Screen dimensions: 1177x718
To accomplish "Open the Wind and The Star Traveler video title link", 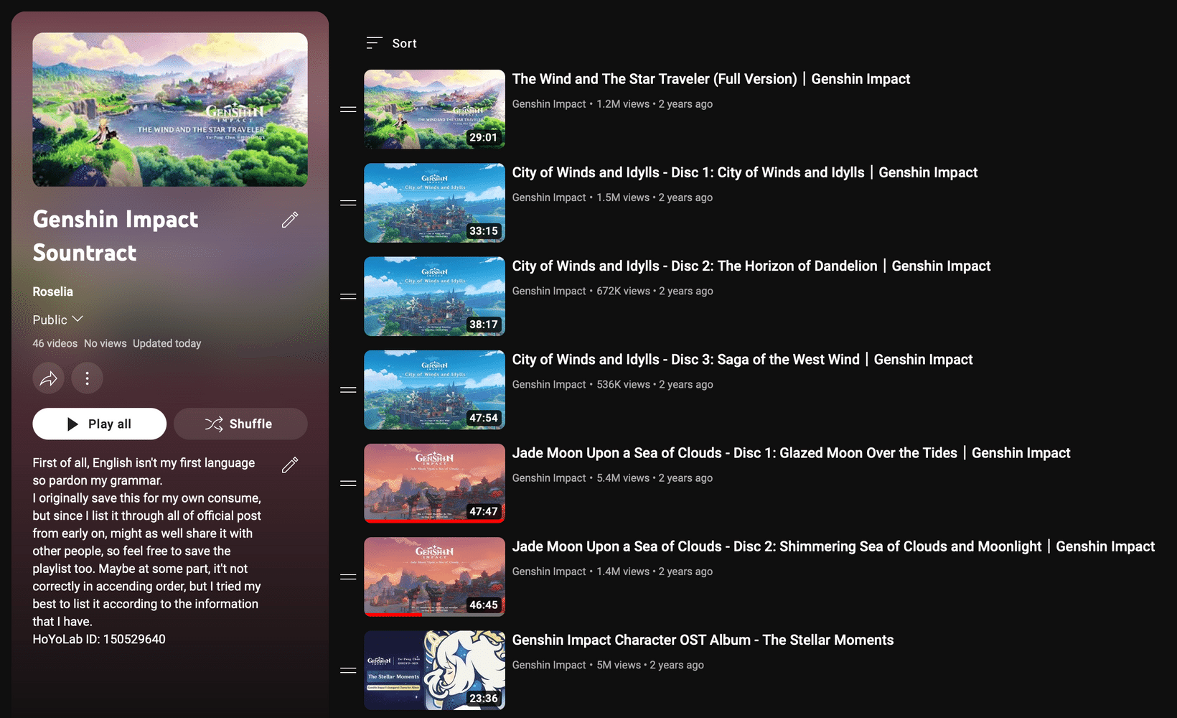I will [711, 78].
